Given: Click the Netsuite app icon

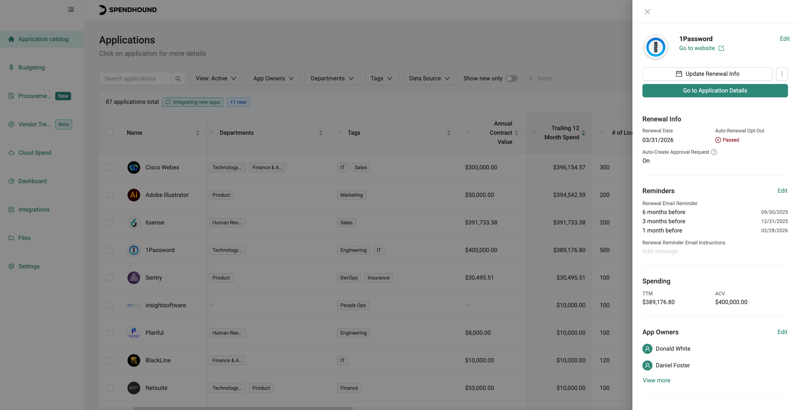Looking at the screenshot, I should (x=134, y=388).
